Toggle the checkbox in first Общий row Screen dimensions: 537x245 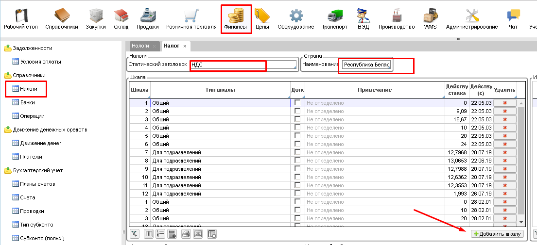[297, 103]
